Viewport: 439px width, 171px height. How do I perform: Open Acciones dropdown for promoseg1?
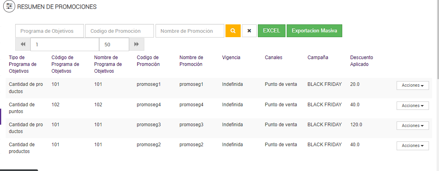(x=412, y=85)
